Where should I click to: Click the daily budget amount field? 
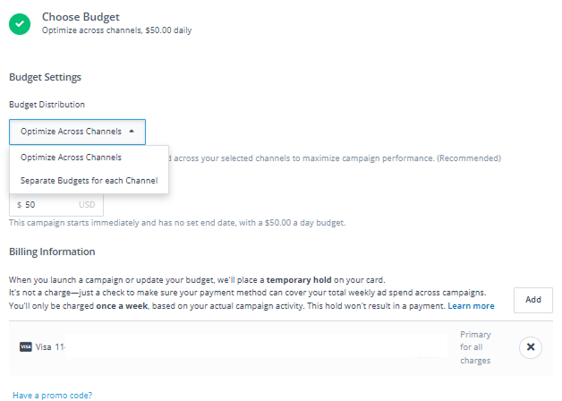[49, 205]
